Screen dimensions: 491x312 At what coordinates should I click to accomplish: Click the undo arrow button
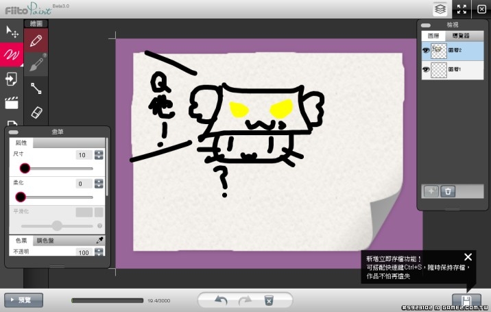point(221,300)
